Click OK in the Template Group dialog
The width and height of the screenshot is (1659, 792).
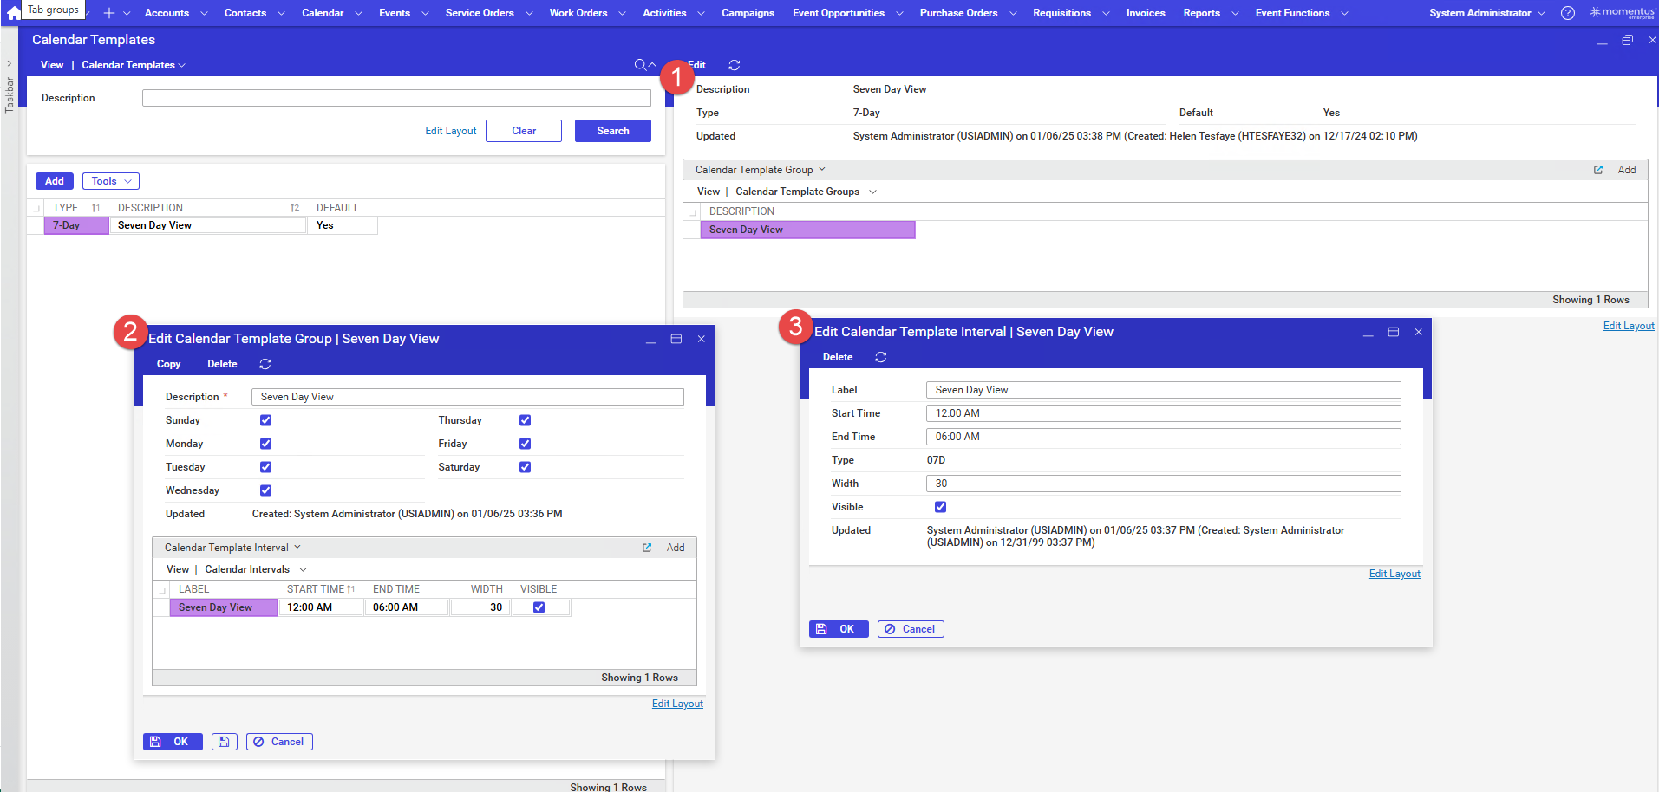(x=173, y=742)
